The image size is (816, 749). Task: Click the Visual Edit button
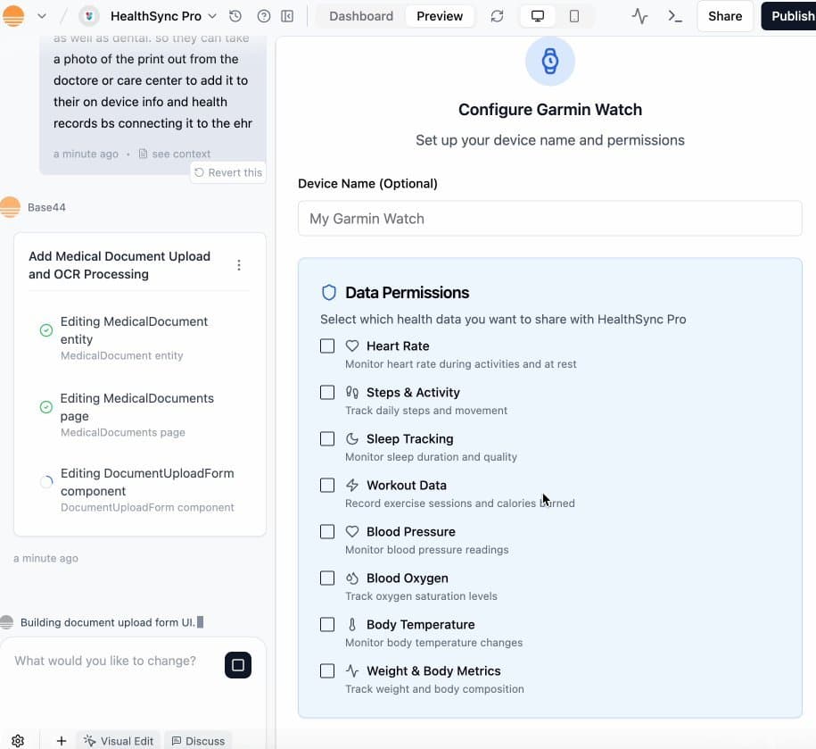point(119,741)
